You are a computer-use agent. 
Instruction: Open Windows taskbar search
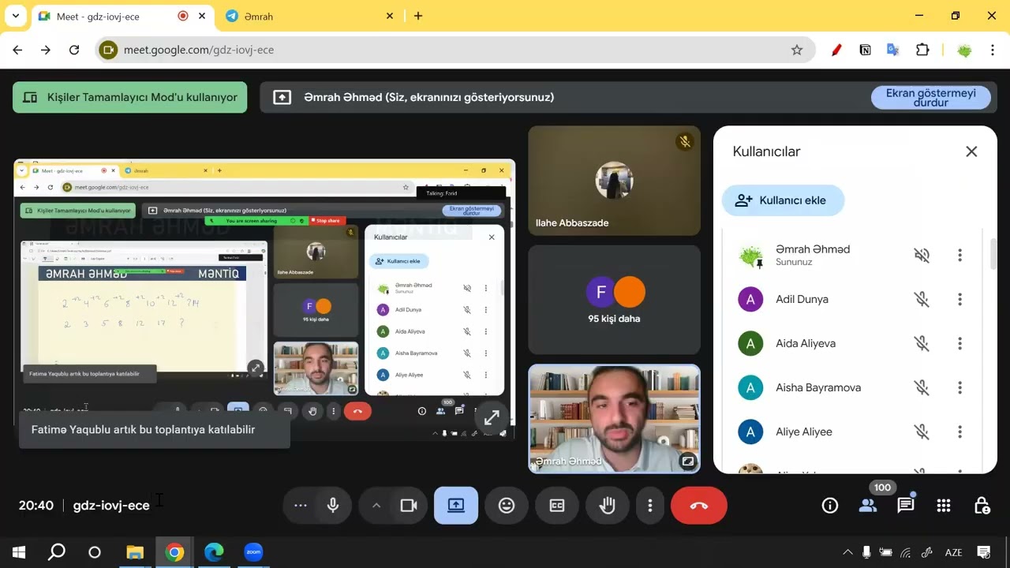click(x=57, y=552)
